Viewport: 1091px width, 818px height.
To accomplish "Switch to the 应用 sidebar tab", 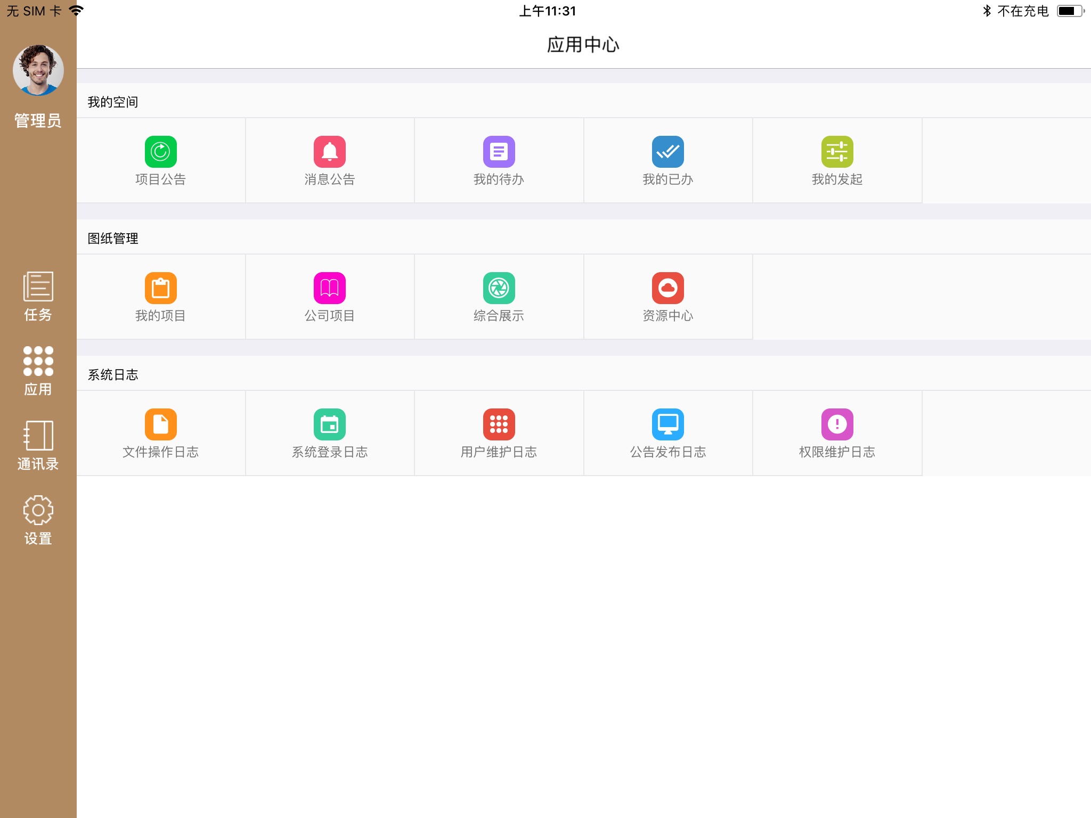I will pos(38,371).
